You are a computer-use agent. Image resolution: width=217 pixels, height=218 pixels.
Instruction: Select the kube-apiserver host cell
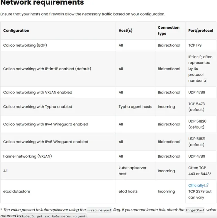132,171
